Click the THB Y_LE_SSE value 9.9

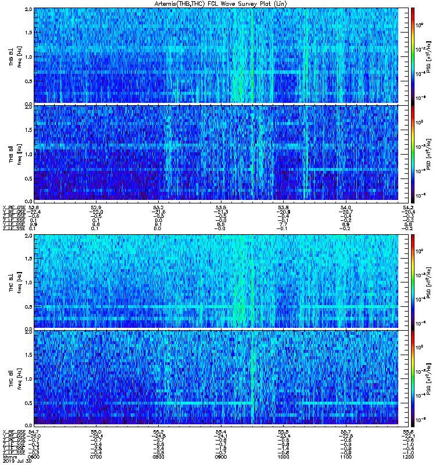pyautogui.click(x=34, y=224)
